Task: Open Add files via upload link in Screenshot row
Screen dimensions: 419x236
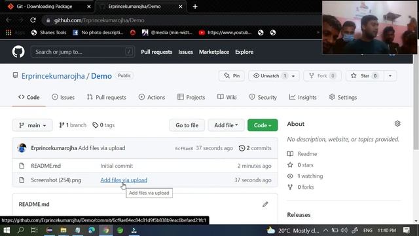Action: coord(124,180)
